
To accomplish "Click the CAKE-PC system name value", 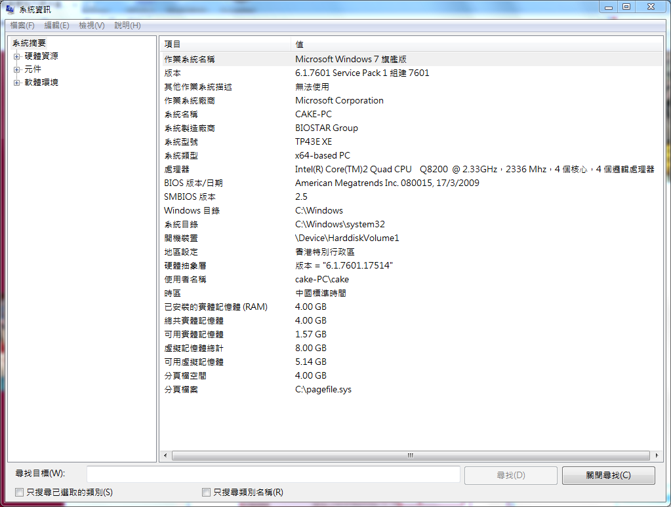I will click(314, 114).
